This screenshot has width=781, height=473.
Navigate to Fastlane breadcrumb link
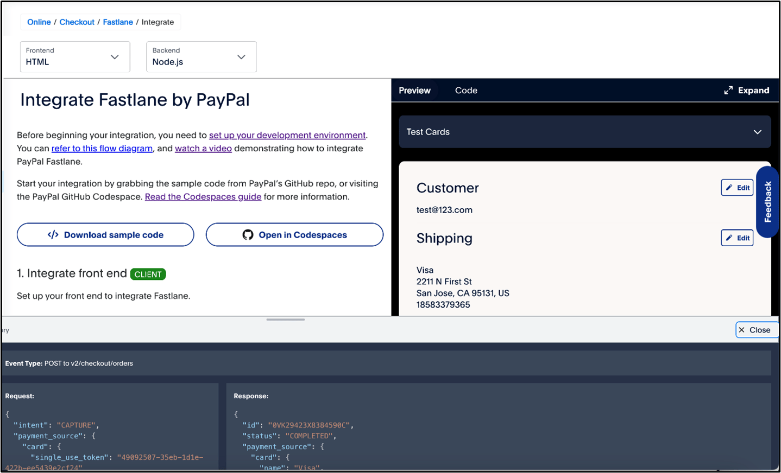click(118, 22)
